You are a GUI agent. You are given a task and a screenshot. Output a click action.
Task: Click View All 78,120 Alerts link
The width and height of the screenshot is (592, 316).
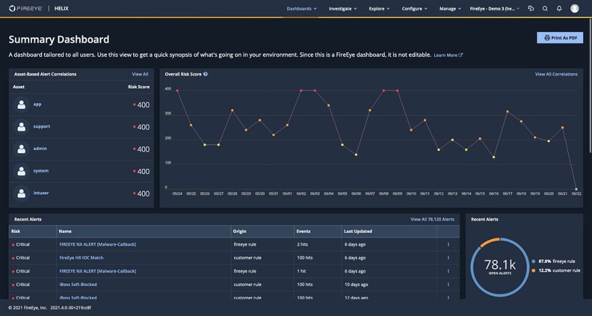pyautogui.click(x=432, y=219)
